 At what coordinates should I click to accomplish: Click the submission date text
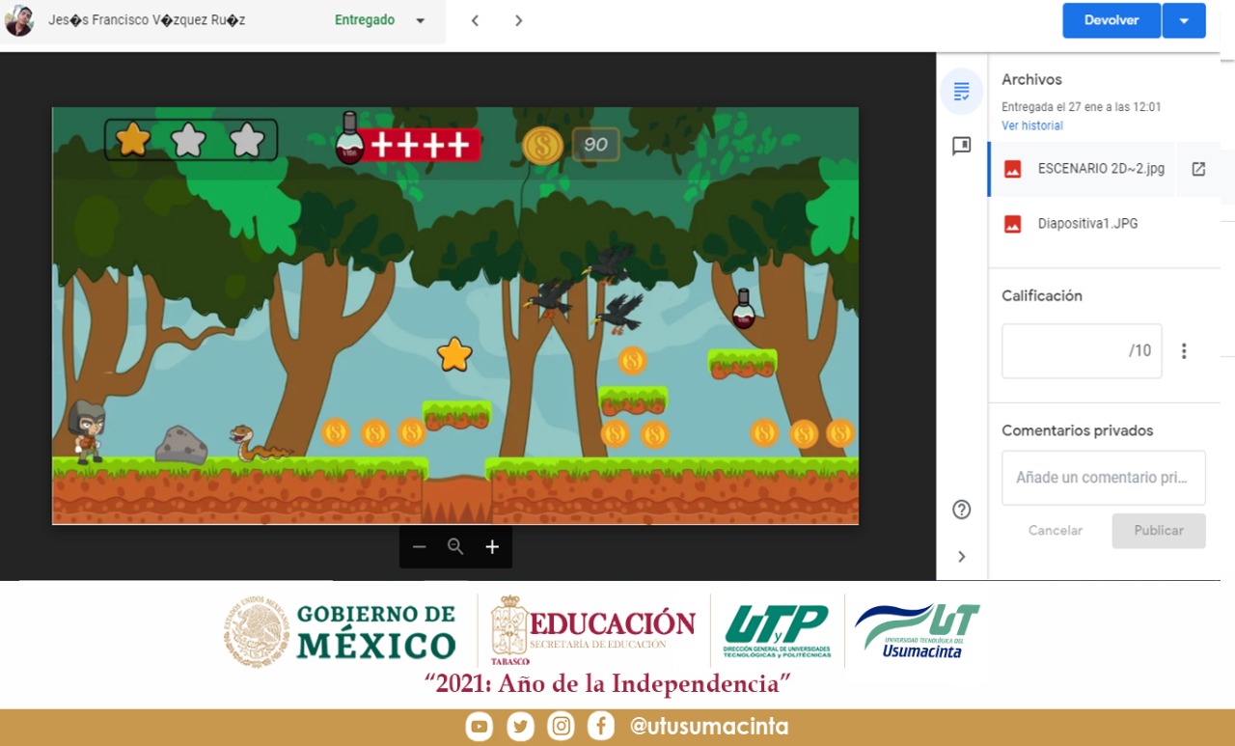click(1082, 107)
